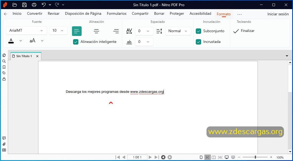Go to the Formularios tab

pyautogui.click(x=117, y=14)
